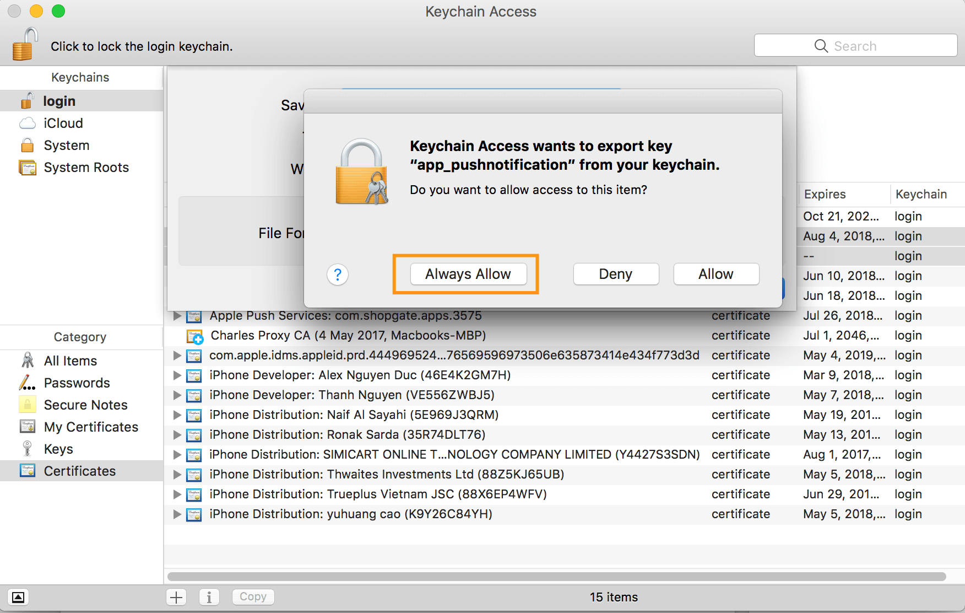Viewport: 965px width, 613px height.
Task: Select iPhone Developer: Thanh Nguyen (VE556ZWBJ5)
Action: tap(352, 395)
